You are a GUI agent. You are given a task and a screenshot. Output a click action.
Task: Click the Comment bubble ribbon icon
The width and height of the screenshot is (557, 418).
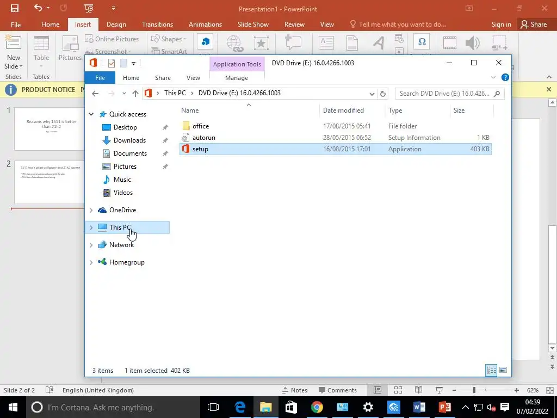coord(293,42)
